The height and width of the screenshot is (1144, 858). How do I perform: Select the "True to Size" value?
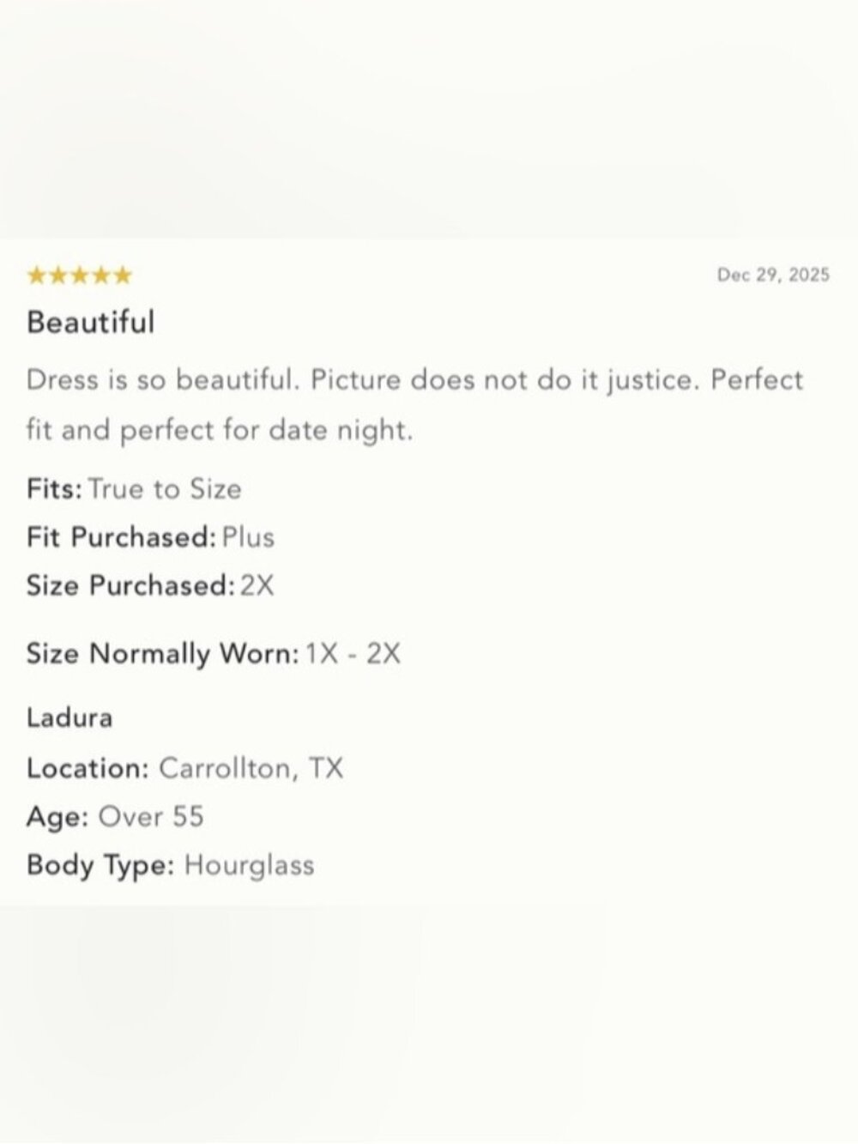[x=165, y=489]
